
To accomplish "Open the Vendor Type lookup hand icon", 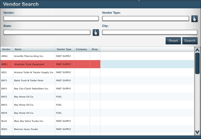I will 194,19.
